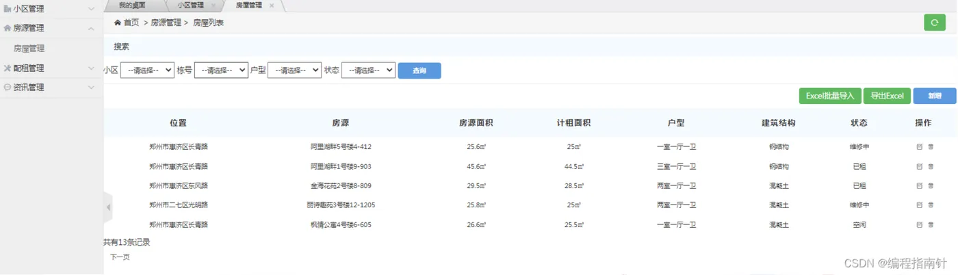Screen dimensions: 958x275
Task: Open the 小区 dropdown filter
Action: click(147, 70)
